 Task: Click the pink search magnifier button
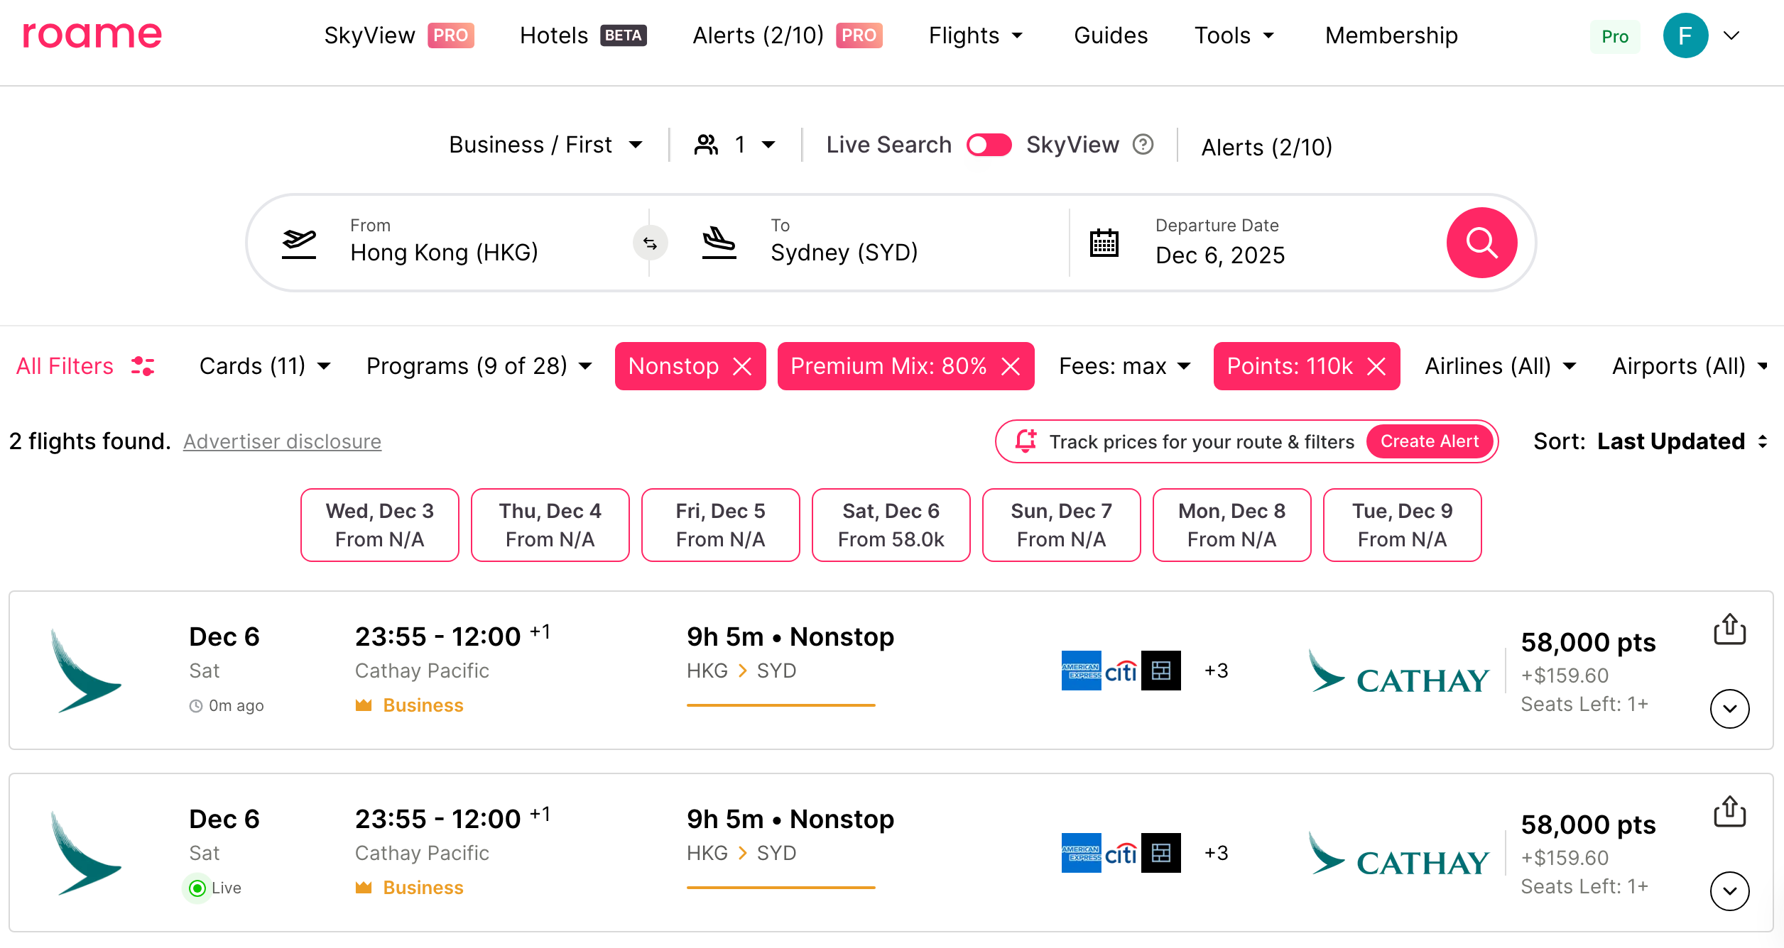[x=1481, y=243]
